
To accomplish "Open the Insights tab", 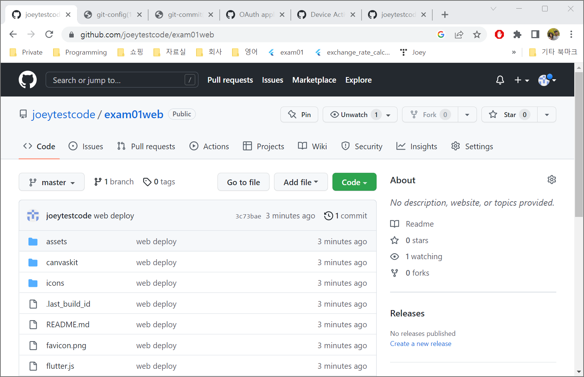I will coord(417,146).
